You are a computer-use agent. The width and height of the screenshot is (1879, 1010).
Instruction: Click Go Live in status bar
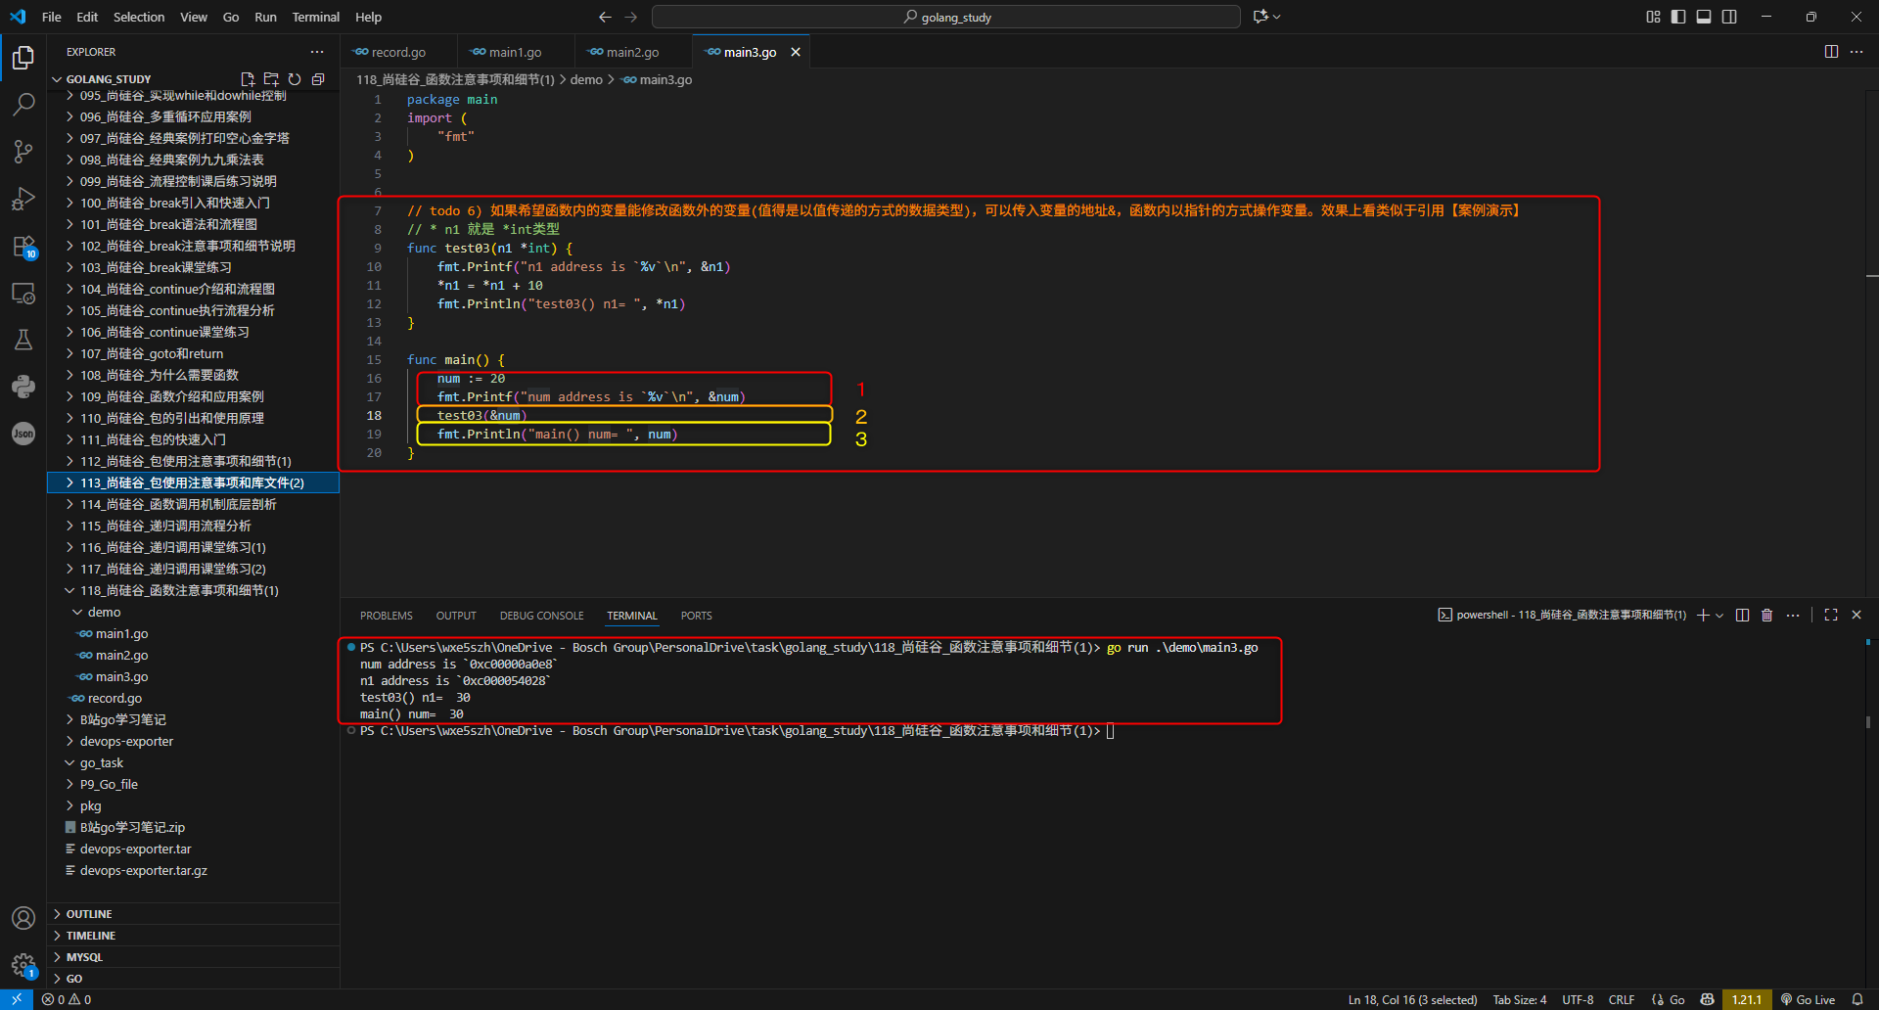click(x=1808, y=1000)
